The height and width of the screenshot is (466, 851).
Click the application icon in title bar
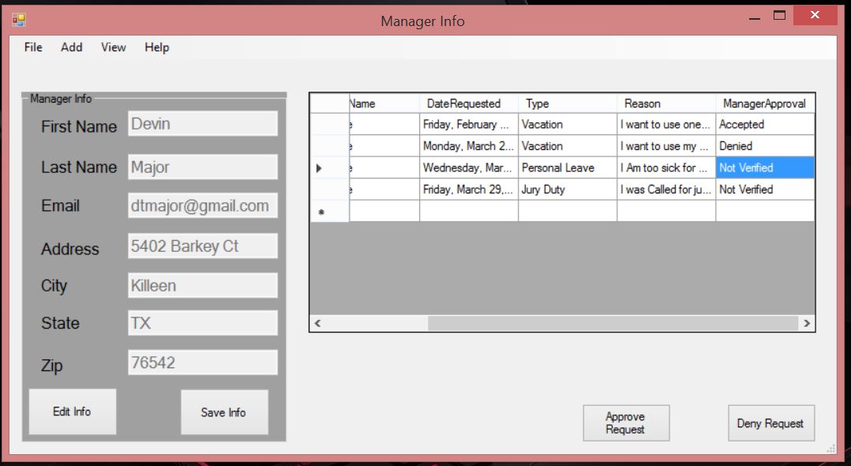pos(19,21)
